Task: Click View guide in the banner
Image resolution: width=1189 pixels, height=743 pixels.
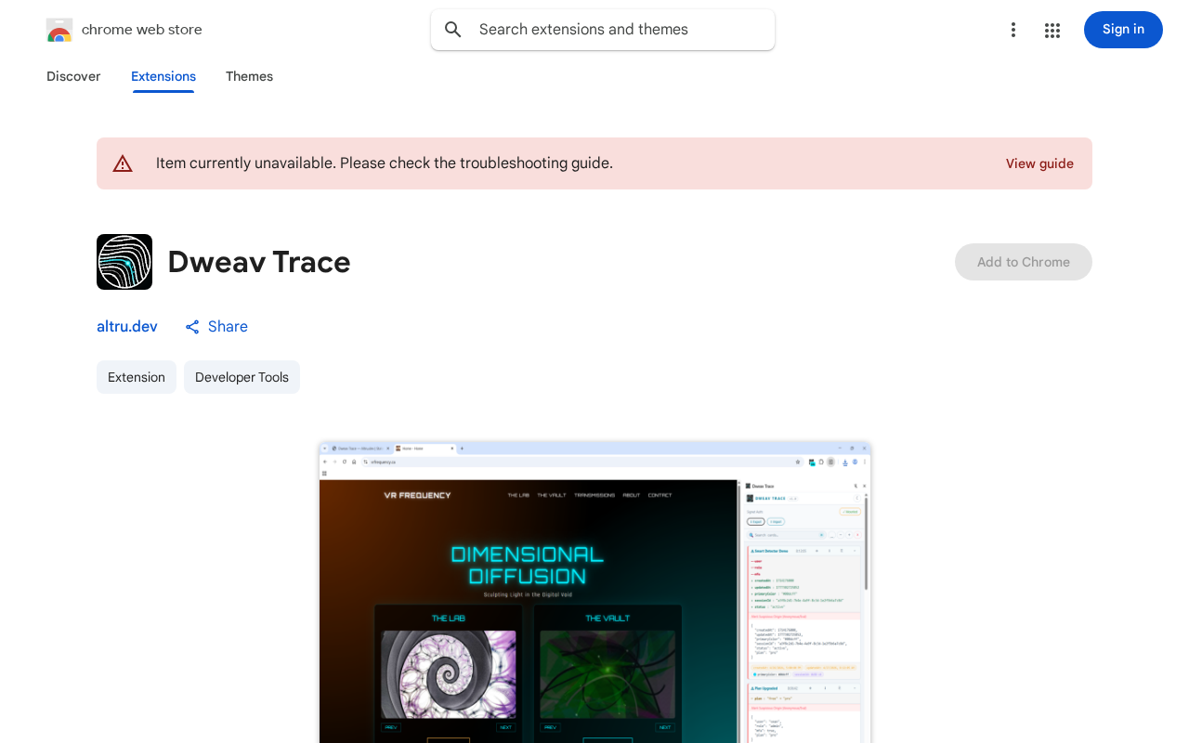Action: pyautogui.click(x=1039, y=163)
